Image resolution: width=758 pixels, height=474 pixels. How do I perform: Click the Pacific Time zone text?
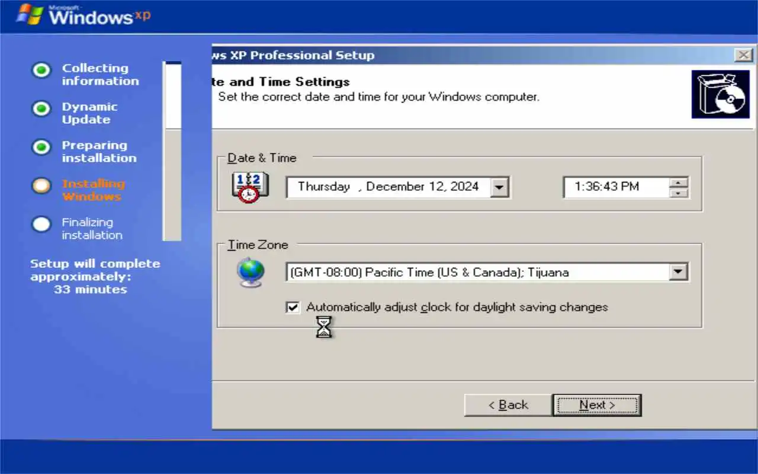point(429,273)
